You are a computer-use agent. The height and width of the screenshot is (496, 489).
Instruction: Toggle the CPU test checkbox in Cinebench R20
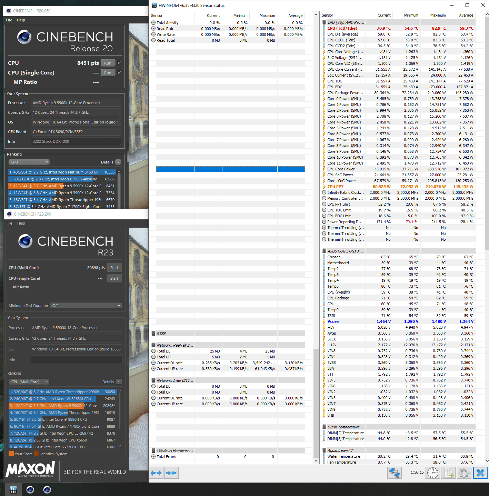click(x=119, y=63)
